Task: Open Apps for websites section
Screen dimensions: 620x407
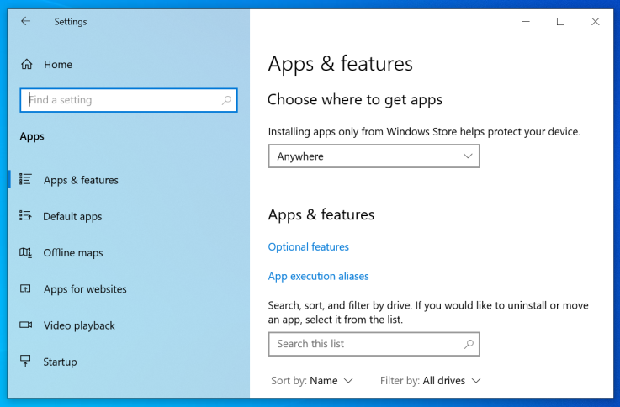Action: click(x=129, y=288)
